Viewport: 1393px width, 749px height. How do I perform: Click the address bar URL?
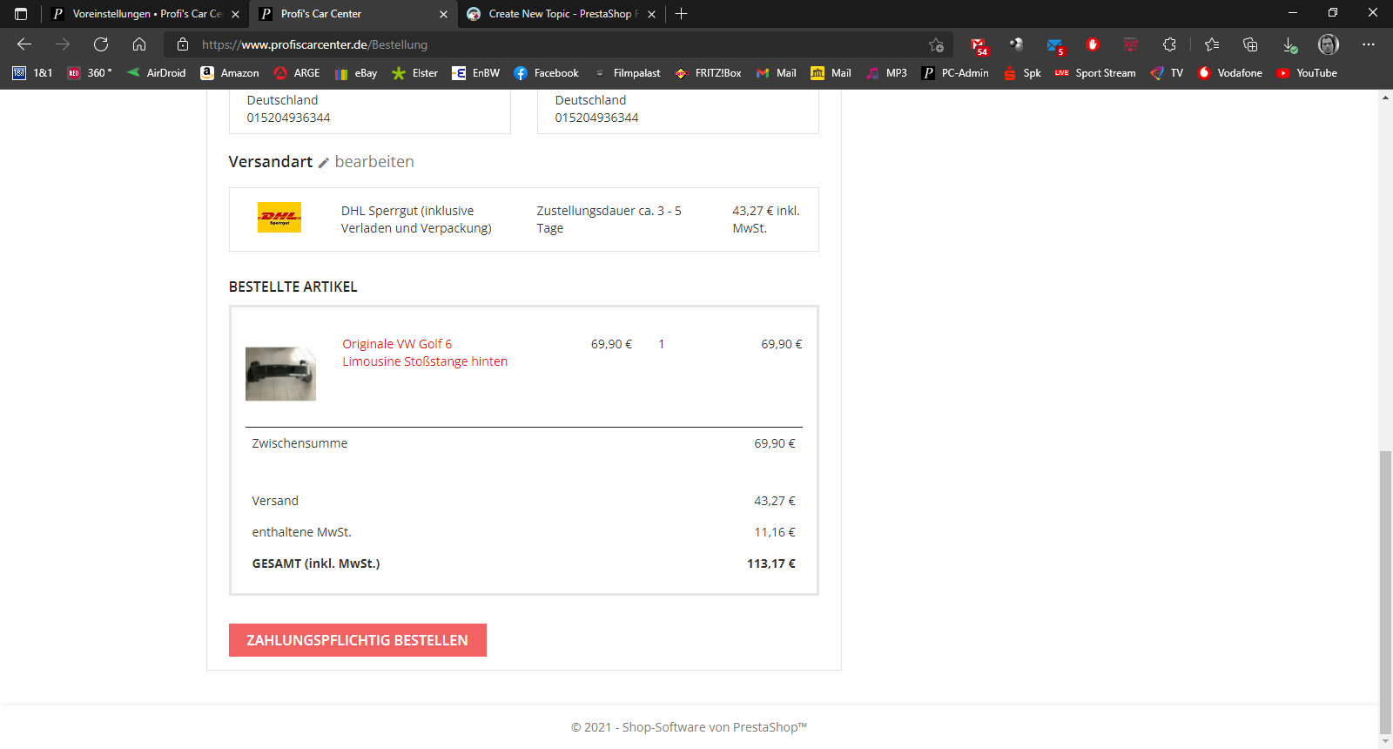pos(314,44)
